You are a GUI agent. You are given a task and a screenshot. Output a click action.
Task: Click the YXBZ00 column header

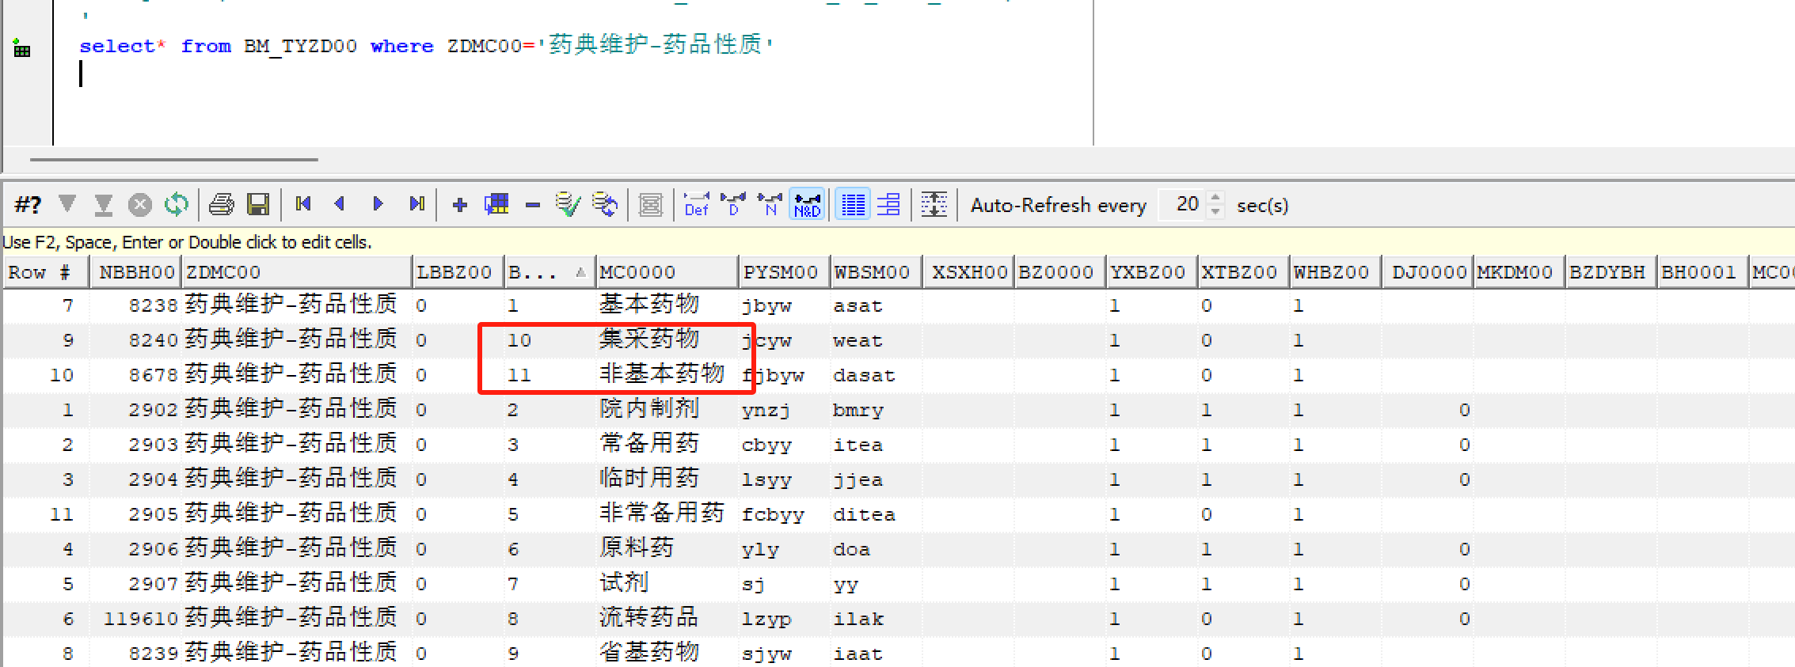click(x=1152, y=272)
